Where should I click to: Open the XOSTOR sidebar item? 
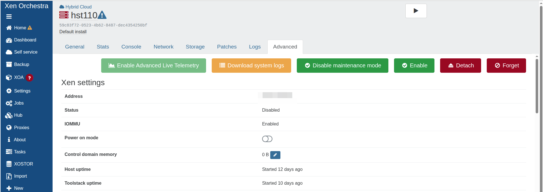23,164
